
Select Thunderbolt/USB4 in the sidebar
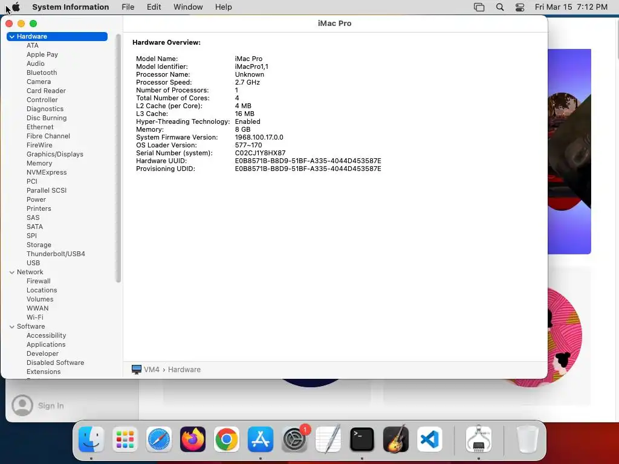56,254
